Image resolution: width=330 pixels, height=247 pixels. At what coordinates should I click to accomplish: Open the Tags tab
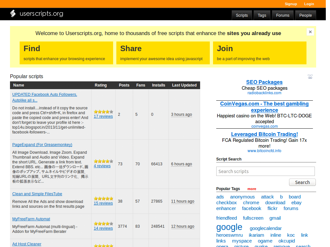tap(262, 15)
